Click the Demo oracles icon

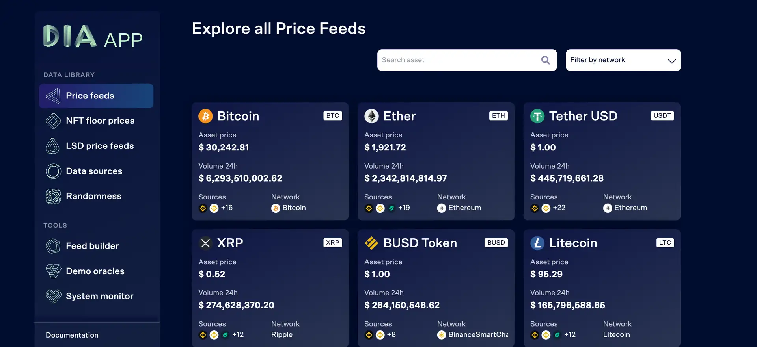pos(53,271)
